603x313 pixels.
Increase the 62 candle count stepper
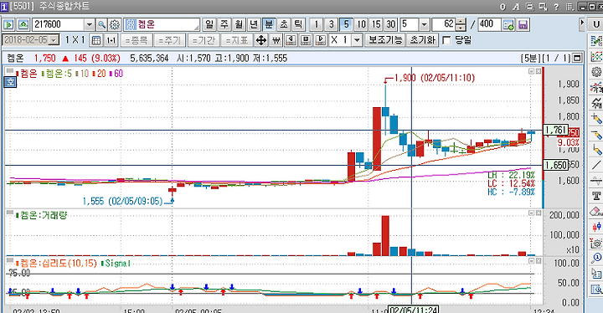461,22
